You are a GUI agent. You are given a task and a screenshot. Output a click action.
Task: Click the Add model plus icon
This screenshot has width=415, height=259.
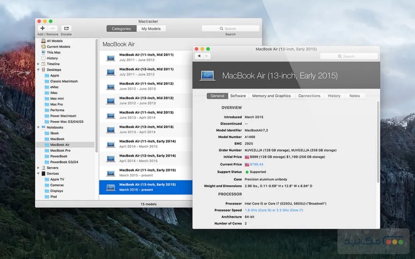43,28
